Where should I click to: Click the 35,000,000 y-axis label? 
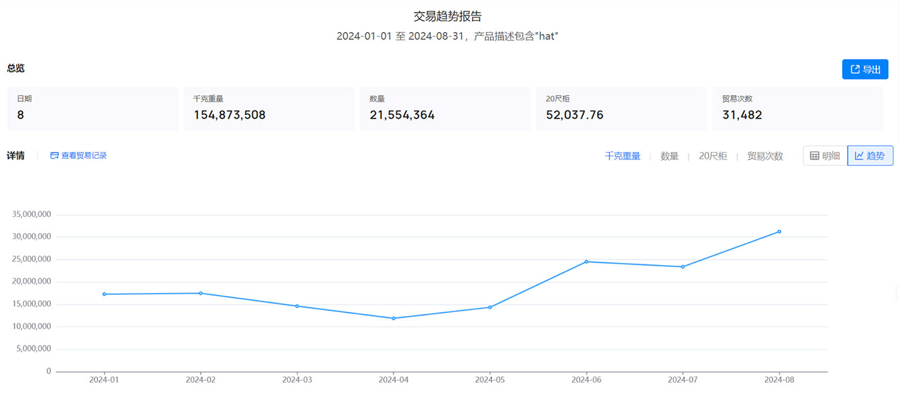click(x=32, y=214)
